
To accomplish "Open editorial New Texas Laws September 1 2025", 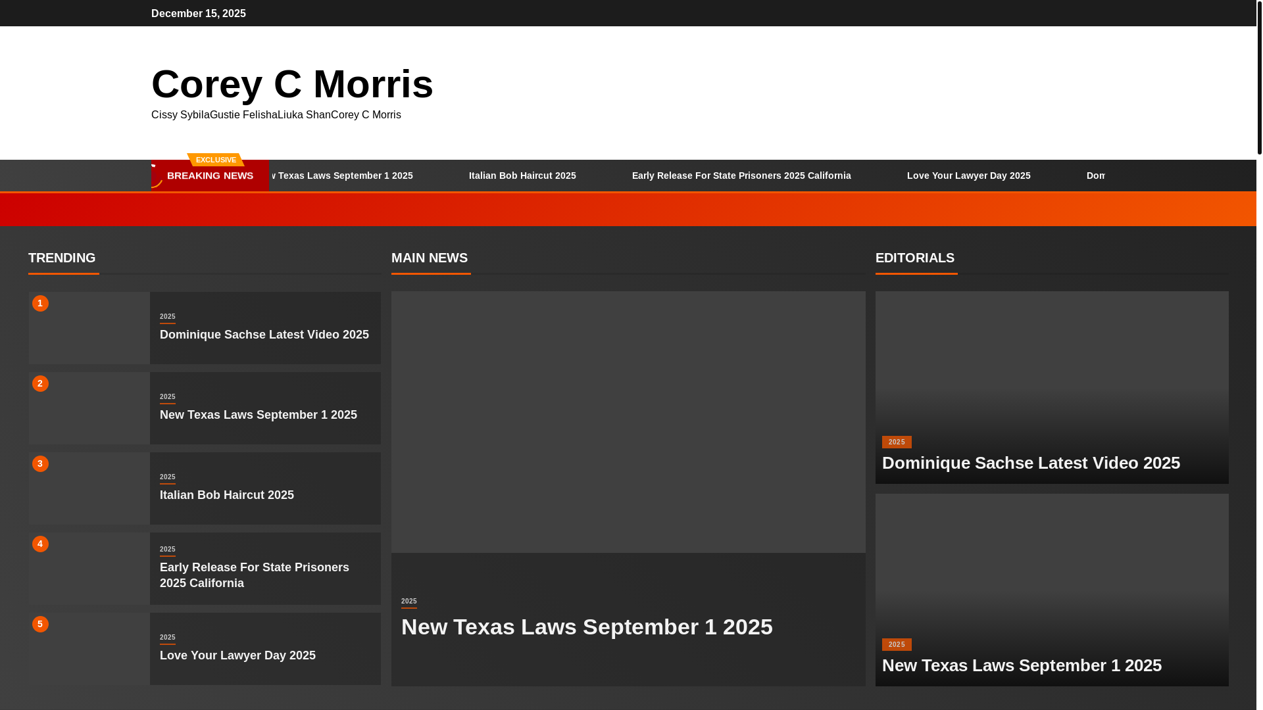I will click(x=1022, y=665).
